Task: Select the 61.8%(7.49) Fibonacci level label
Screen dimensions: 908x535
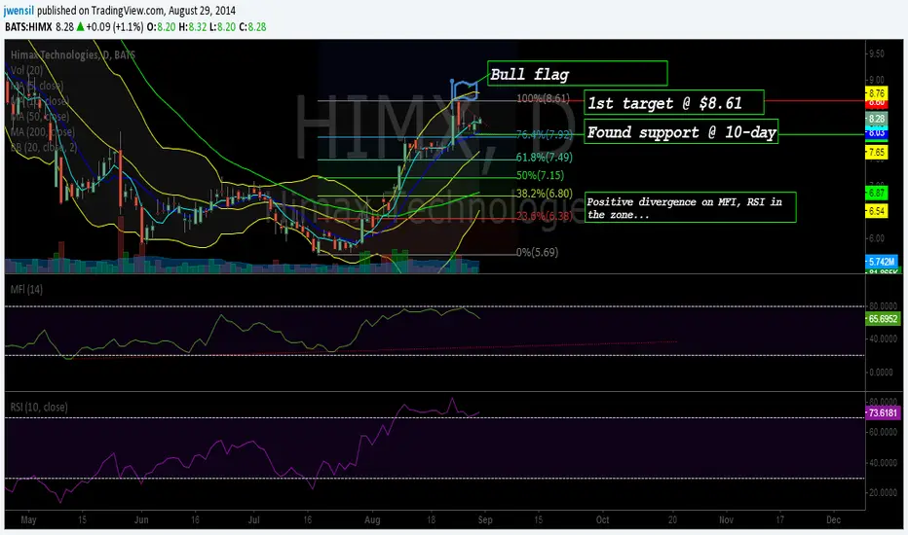Action: (x=544, y=158)
